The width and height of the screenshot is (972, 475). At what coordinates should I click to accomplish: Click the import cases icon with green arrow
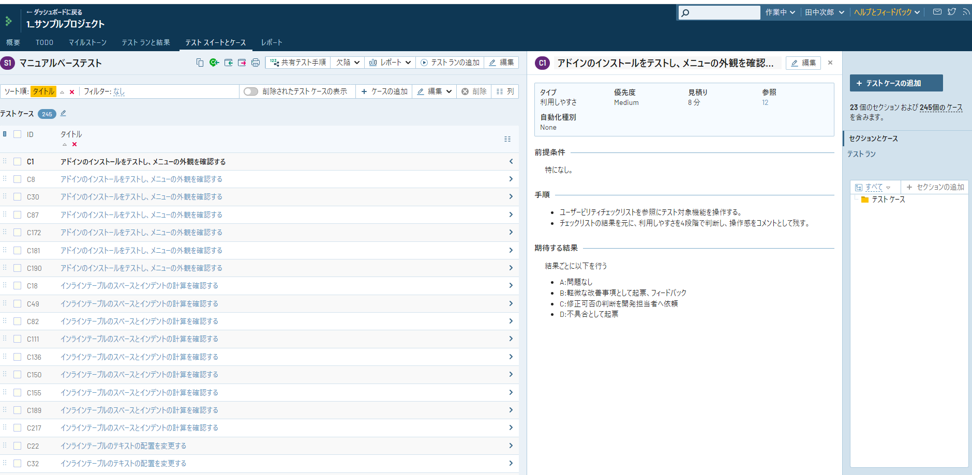[x=228, y=63]
